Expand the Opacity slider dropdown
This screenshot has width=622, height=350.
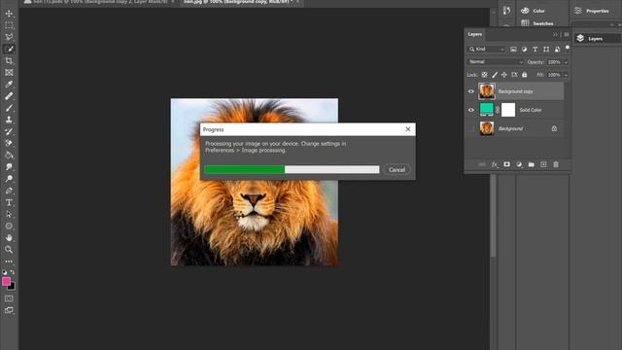(x=566, y=62)
